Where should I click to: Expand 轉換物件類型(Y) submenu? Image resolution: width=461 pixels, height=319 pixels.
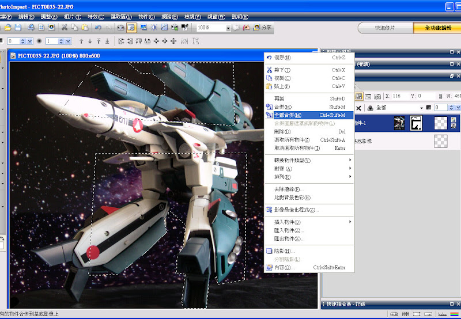(x=309, y=161)
